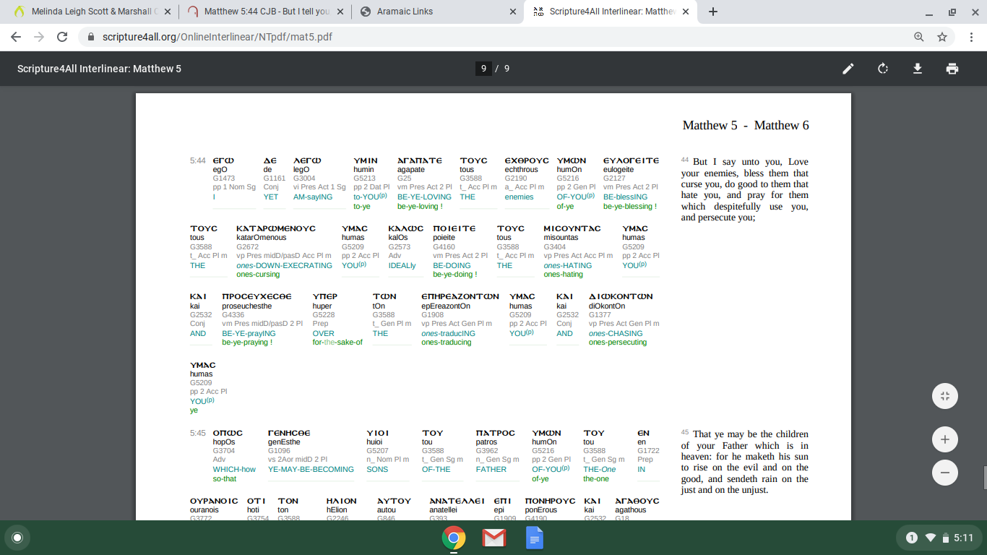Download the PDF file
Image resolution: width=987 pixels, height=555 pixels.
tap(918, 69)
